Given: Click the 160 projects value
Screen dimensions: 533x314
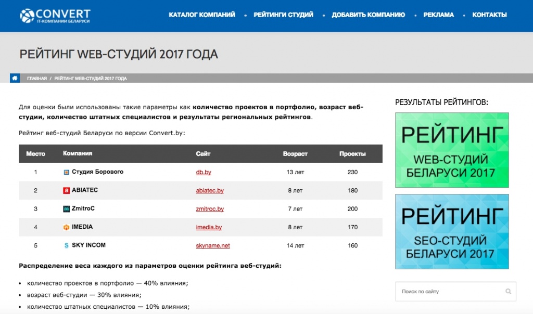Looking at the screenshot, I should click(352, 245).
